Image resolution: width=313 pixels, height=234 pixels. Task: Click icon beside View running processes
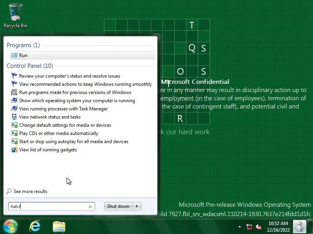point(14,109)
